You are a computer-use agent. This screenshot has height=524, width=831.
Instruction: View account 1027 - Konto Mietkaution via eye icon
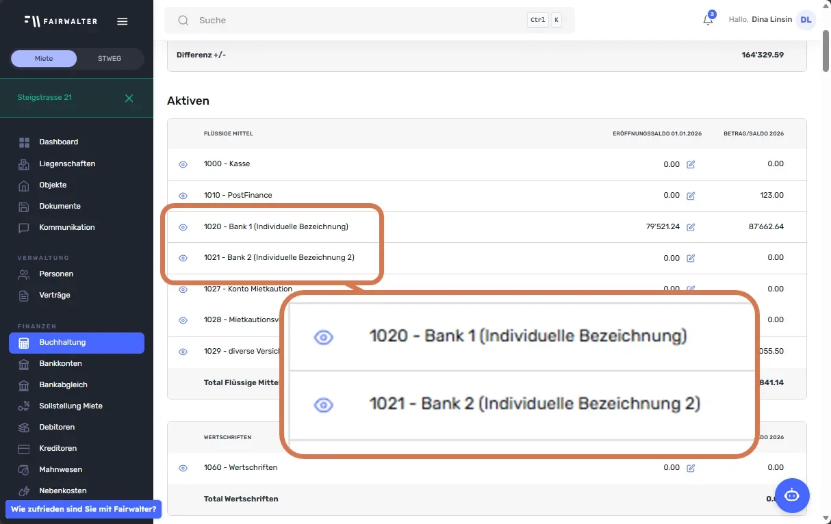pyautogui.click(x=183, y=289)
